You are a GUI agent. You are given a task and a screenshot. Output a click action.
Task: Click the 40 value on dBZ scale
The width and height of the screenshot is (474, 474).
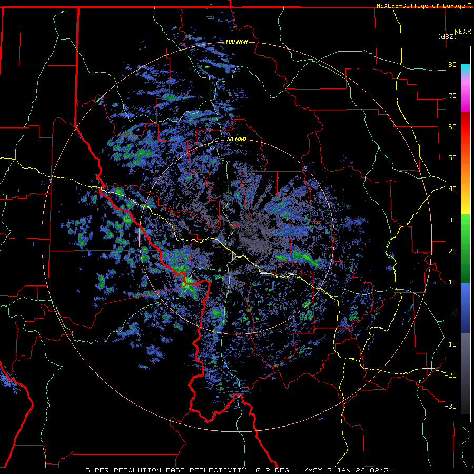click(452, 189)
